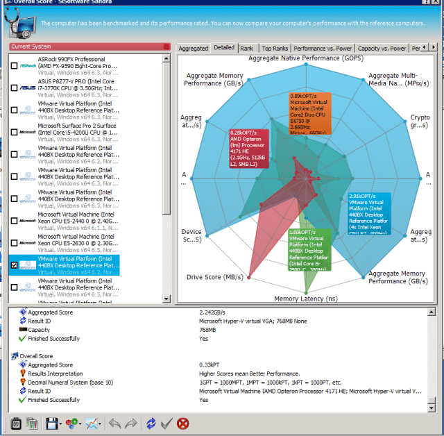Click the blue refresh arrows icon

point(151,424)
